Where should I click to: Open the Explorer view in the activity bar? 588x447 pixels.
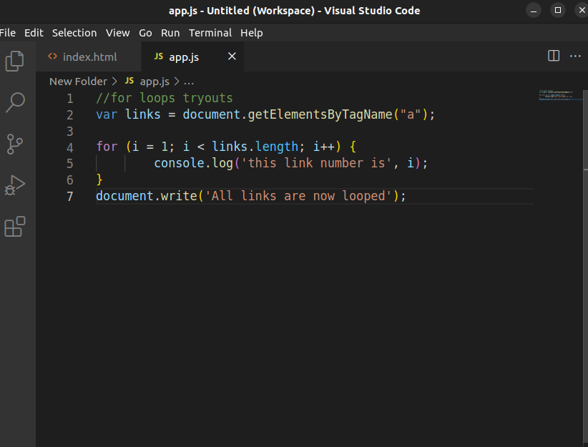click(x=15, y=61)
